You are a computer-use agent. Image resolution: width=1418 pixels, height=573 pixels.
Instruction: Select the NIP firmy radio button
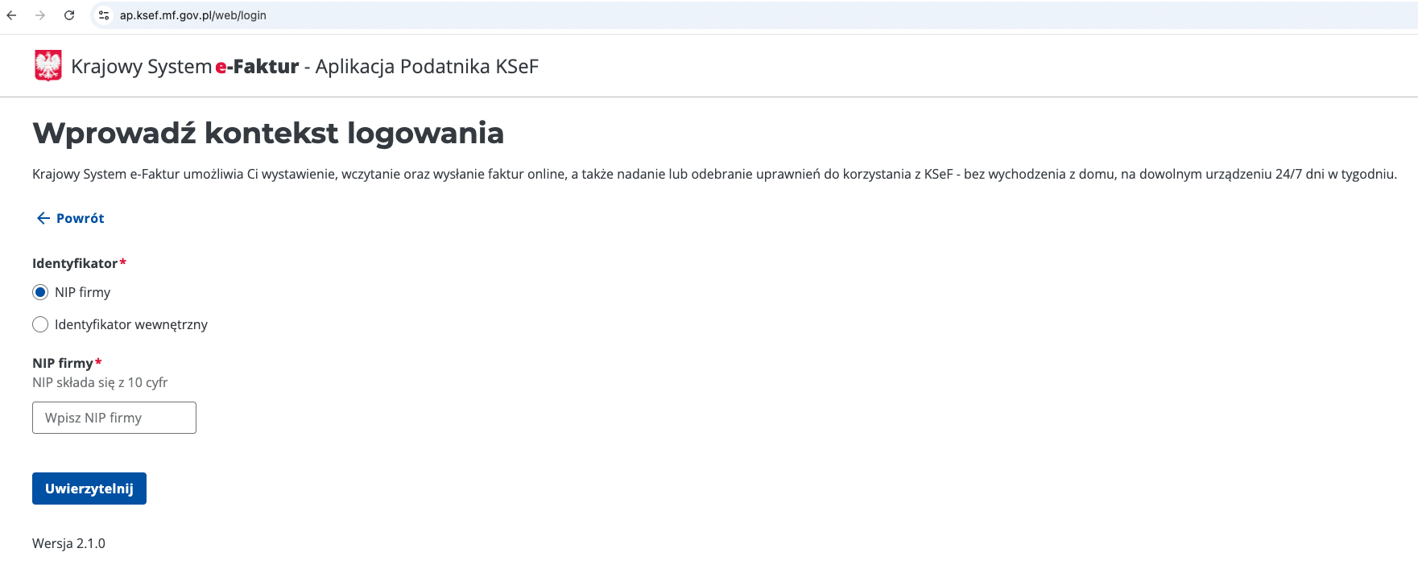(40, 292)
